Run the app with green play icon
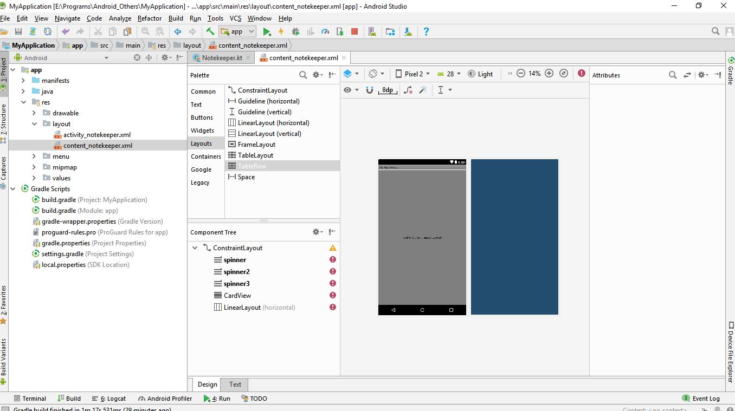Screen dimensions: 735x411 pos(267,31)
